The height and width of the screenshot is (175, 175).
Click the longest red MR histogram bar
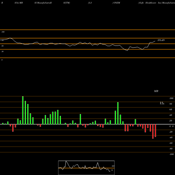click(x=153, y=131)
